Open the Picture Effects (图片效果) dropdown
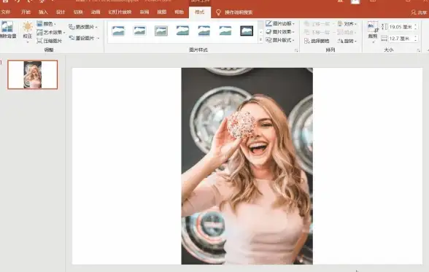Screen dimensions: 429x272 (x=280, y=31)
